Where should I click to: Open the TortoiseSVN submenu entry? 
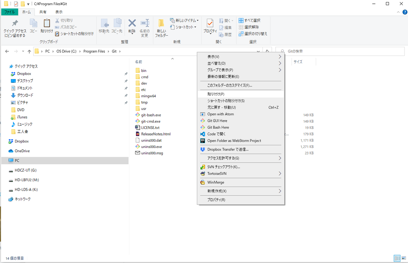[x=241, y=173]
